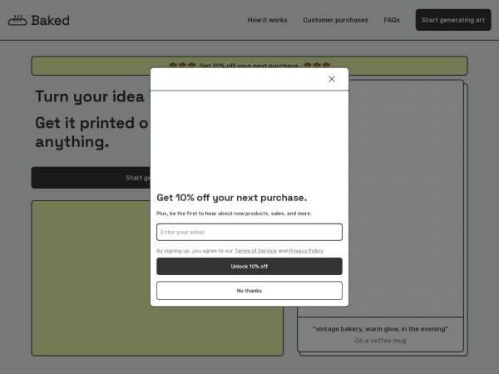
Task: Click the emoji icons left of banner text
Action: pos(182,65)
